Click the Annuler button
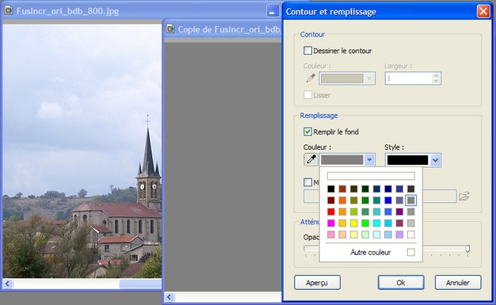The height and width of the screenshot is (305, 496). (x=458, y=282)
